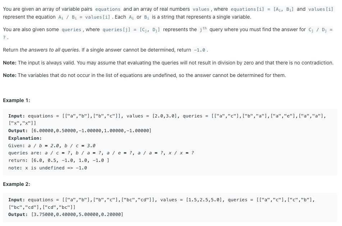This screenshot has width=342, height=226.
Task: Click 'Output:' label in Example 1 block
Action: pyautogui.click(x=18, y=131)
